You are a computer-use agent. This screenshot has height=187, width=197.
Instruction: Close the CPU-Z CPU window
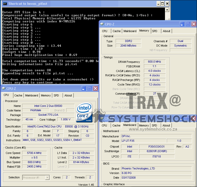click(95, 89)
